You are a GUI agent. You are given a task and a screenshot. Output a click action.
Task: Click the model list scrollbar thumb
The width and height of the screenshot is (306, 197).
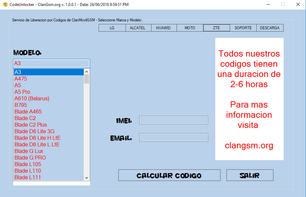point(87,79)
